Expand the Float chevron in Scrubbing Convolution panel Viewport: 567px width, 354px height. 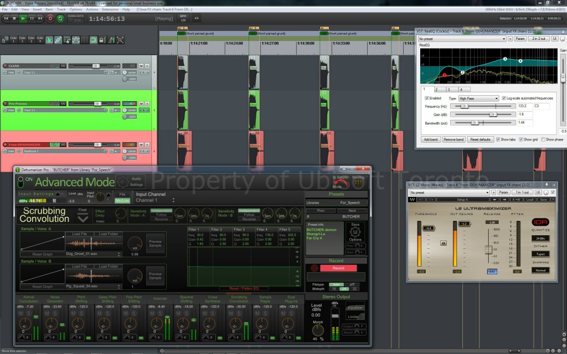83,217
